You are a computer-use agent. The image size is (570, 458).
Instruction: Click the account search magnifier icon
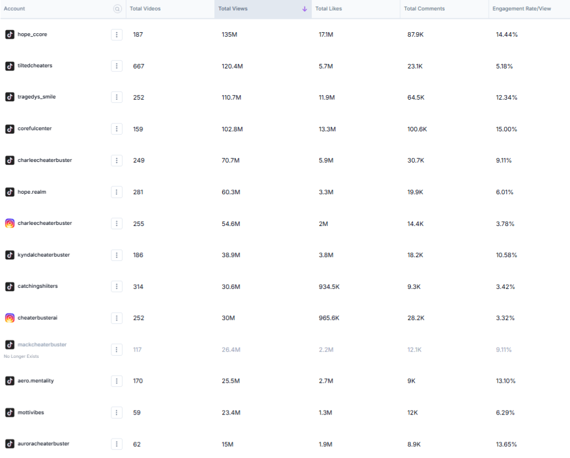[x=117, y=9]
